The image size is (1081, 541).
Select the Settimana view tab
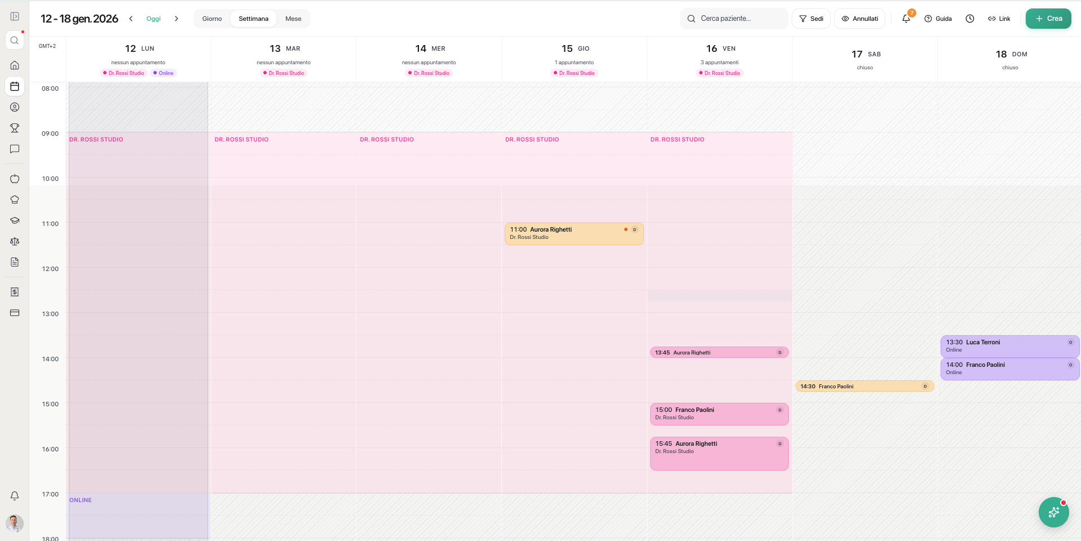tap(253, 19)
